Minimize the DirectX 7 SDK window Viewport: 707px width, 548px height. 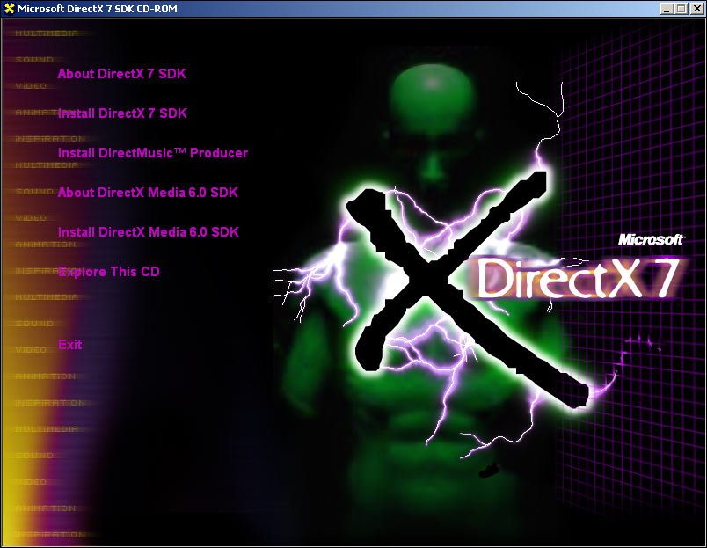[x=666, y=9]
